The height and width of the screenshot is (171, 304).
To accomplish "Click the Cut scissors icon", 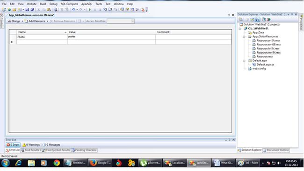I will (38, 9).
